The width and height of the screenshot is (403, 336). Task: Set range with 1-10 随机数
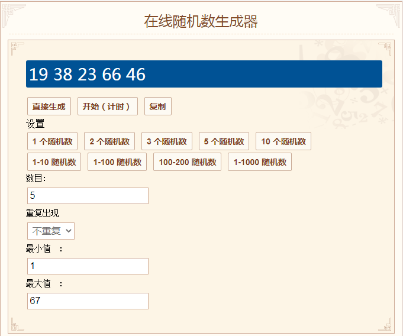point(54,162)
